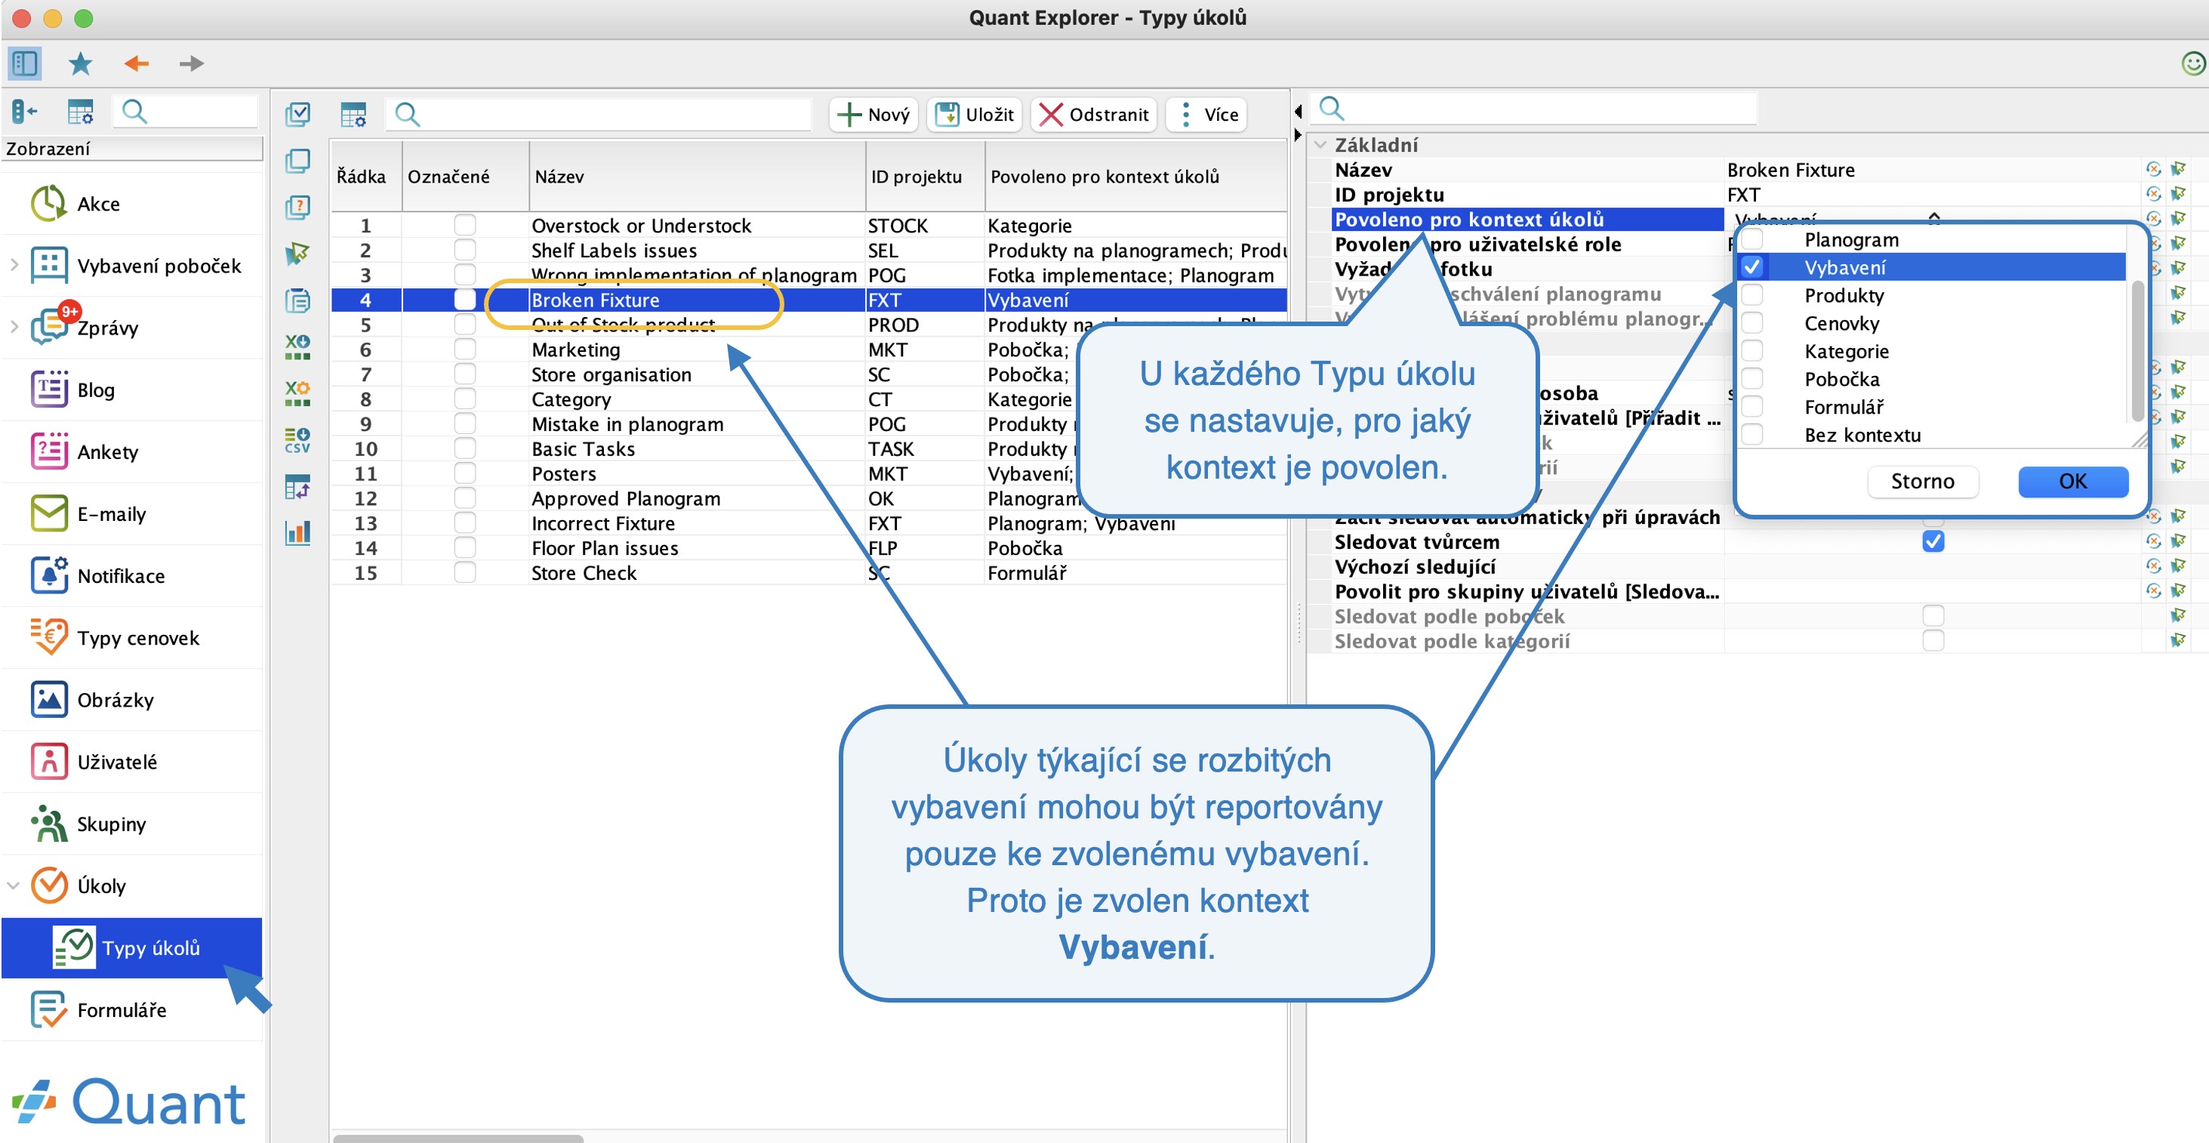Collapse the Úkoly tree item
Screen dimensions: 2209x1143
(14, 885)
